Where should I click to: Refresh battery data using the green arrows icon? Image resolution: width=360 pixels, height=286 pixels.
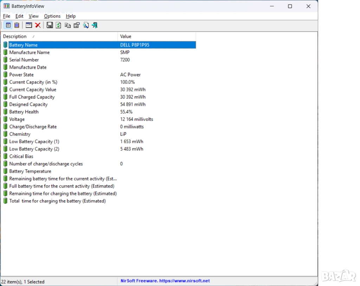coord(58,25)
